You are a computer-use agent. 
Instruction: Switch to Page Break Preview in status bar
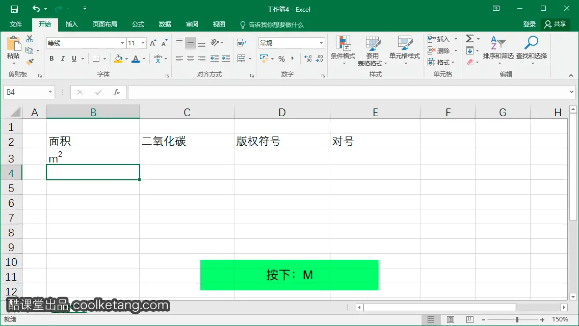click(x=470, y=319)
